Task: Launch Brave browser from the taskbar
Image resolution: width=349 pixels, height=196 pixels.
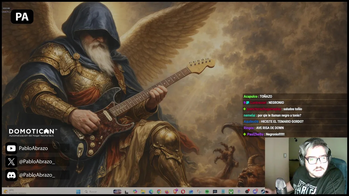Action: click(175, 191)
